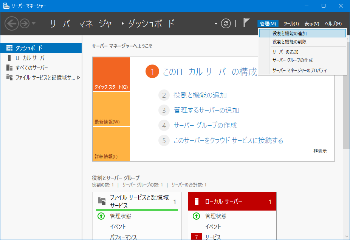Viewport: 350px width, 240px height.
Task: Maximize the Server Manager window
Action: [x=324, y=6]
